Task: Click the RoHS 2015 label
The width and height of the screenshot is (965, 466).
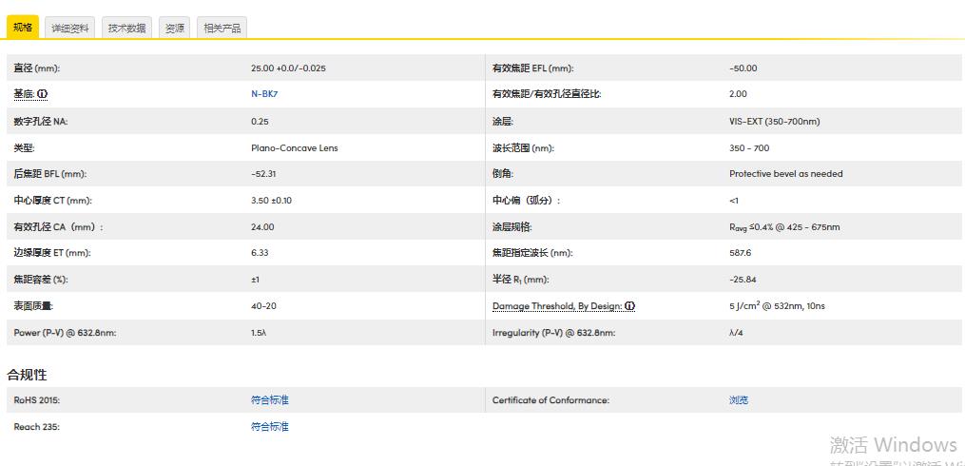Action: click(37, 400)
